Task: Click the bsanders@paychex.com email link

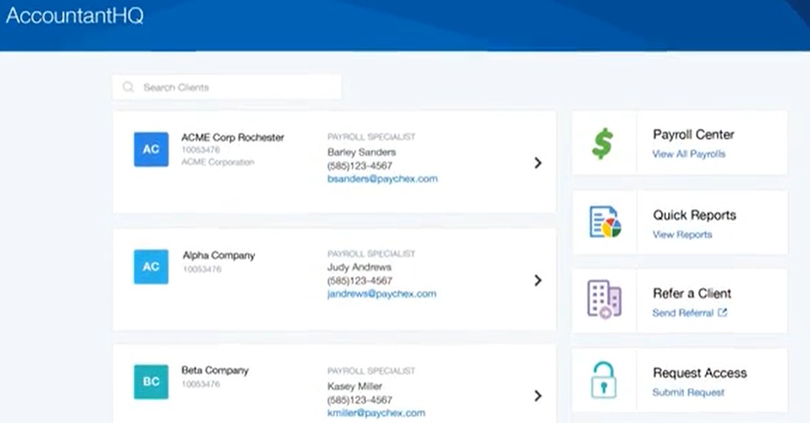Action: coord(382,179)
